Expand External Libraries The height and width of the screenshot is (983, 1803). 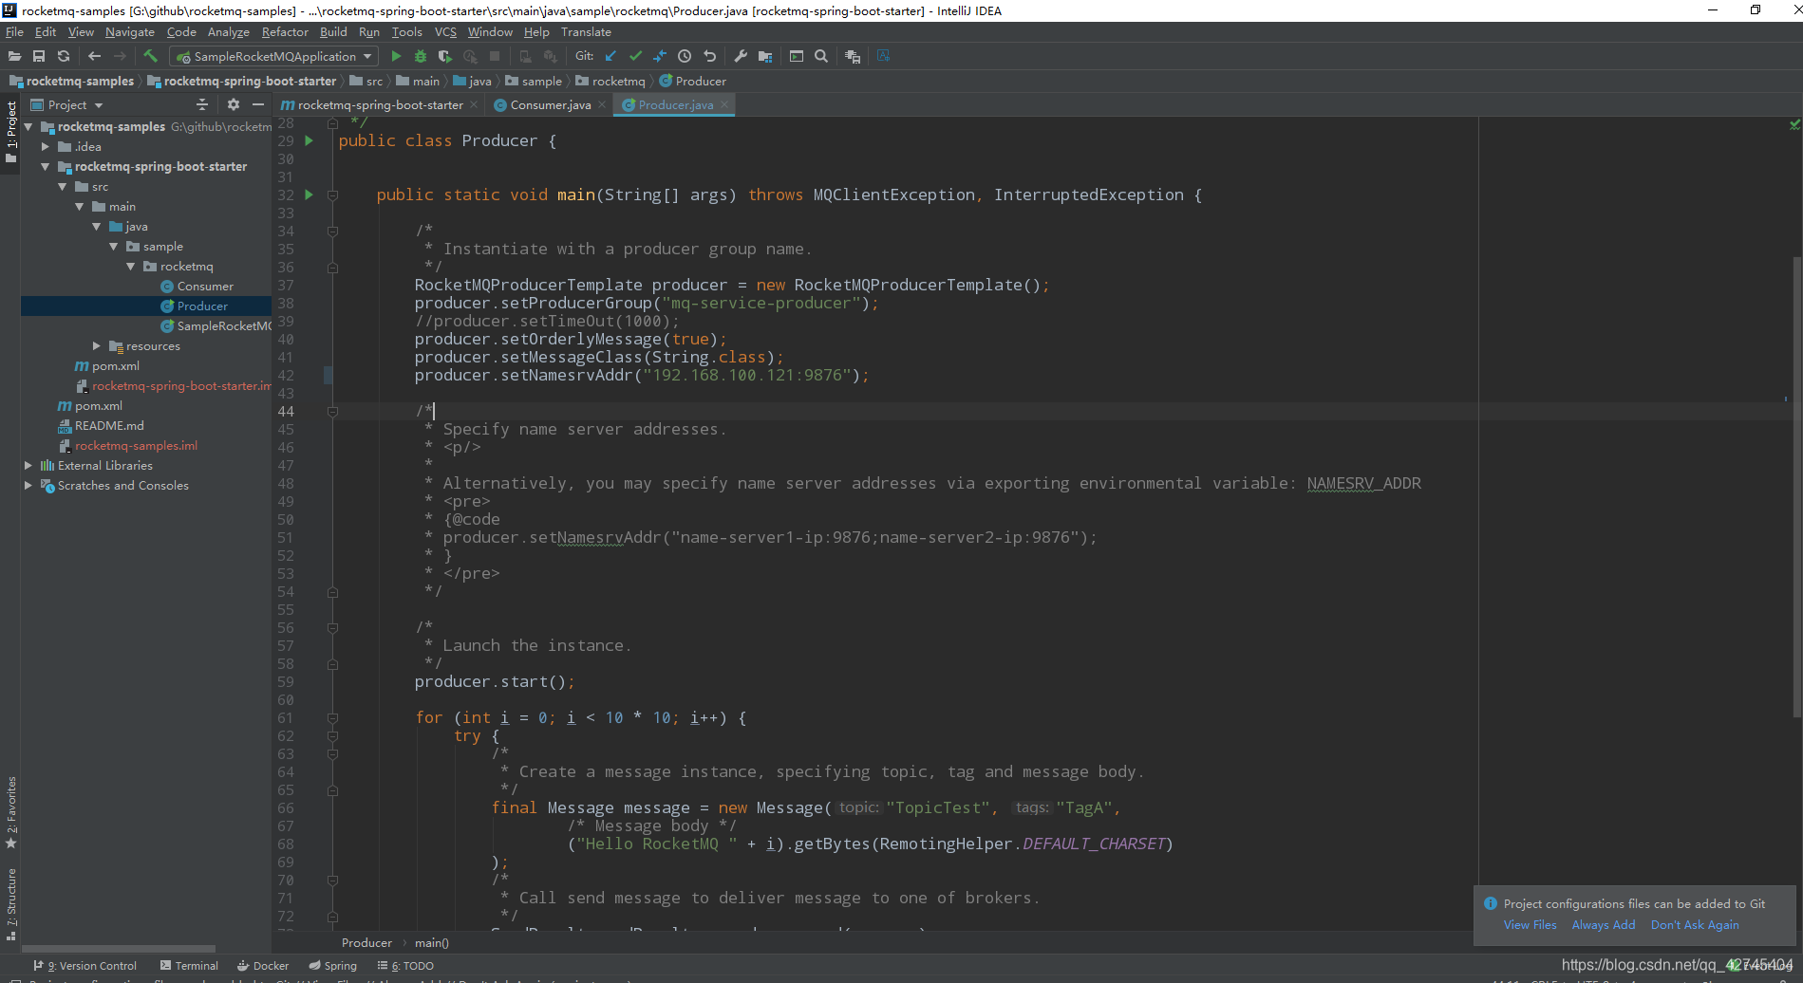click(x=28, y=465)
